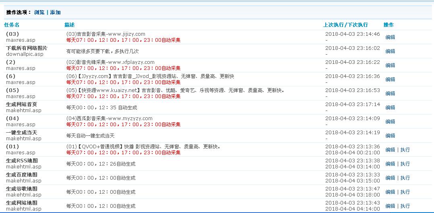Click the 操作选项 label

[x=18, y=12]
